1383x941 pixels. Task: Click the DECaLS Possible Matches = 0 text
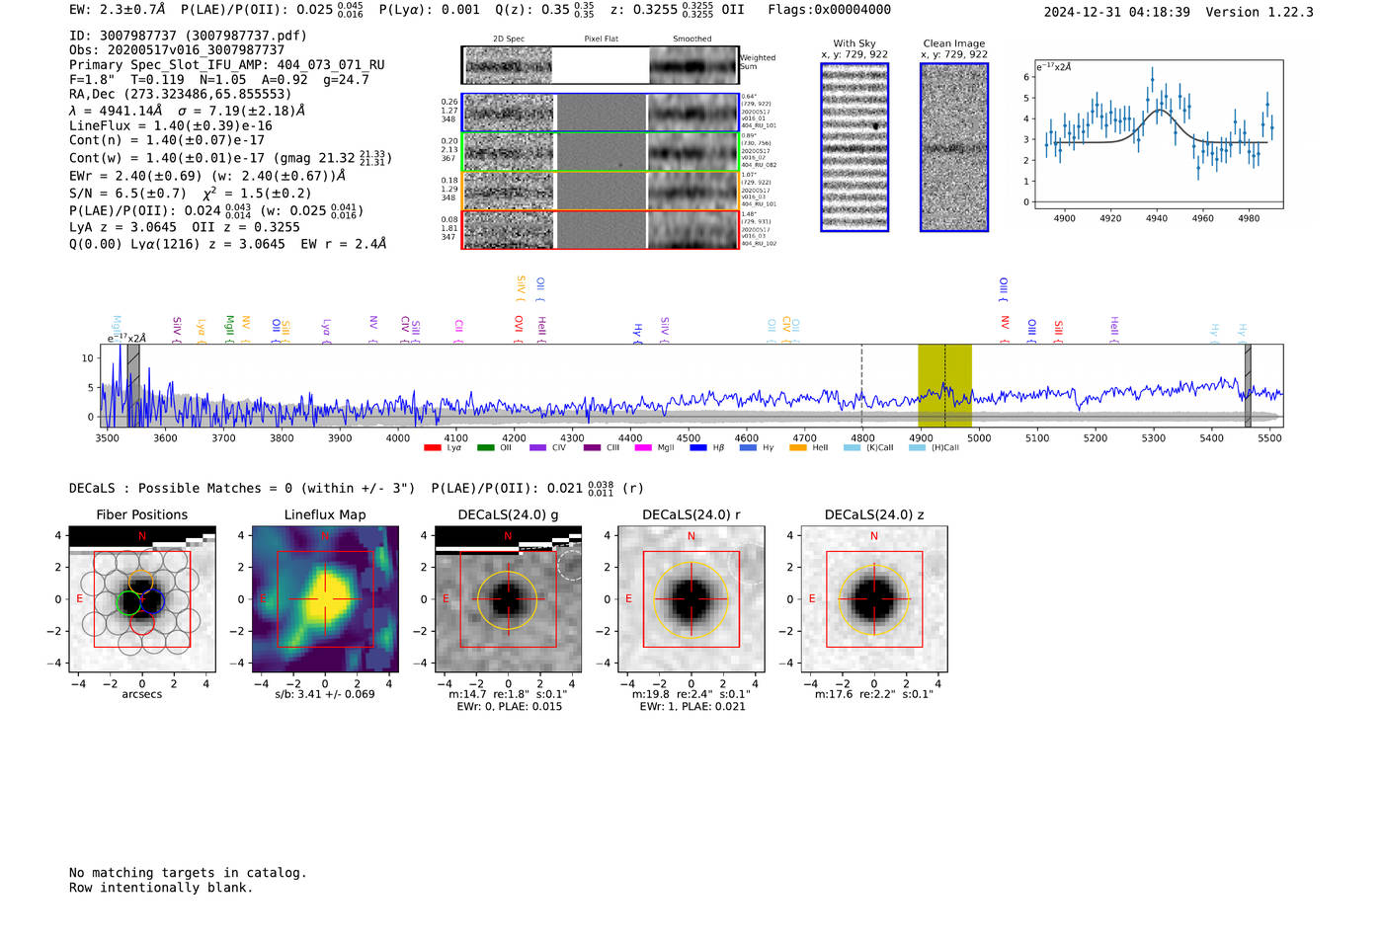pos(242,489)
